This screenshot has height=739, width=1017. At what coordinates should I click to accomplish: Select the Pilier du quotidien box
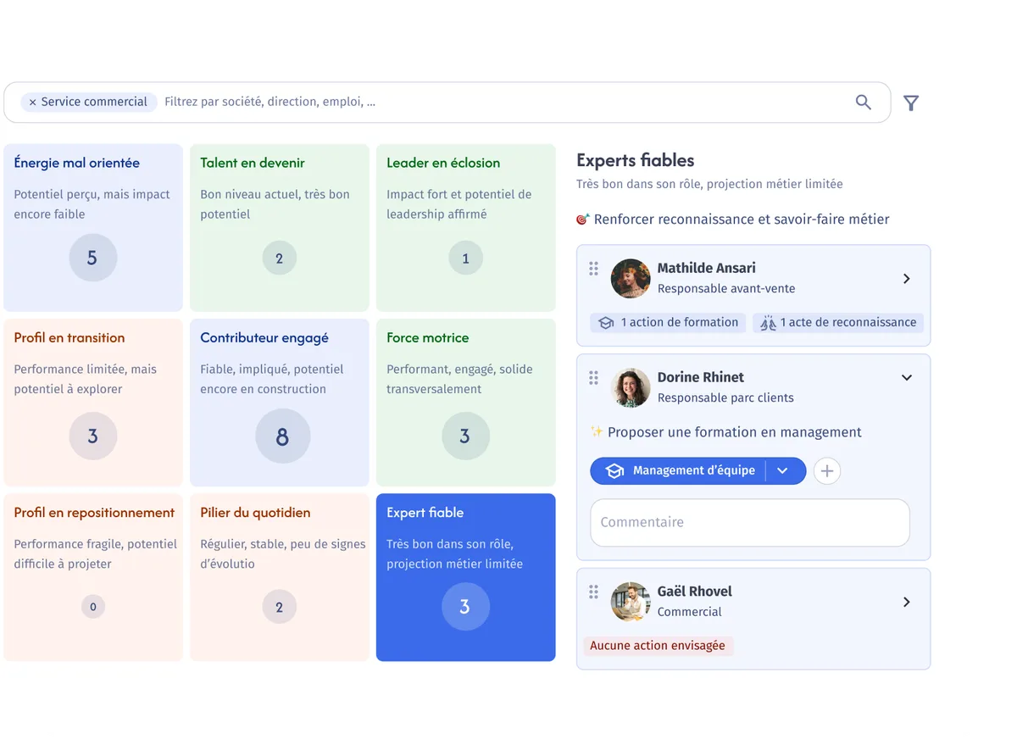[x=280, y=577]
